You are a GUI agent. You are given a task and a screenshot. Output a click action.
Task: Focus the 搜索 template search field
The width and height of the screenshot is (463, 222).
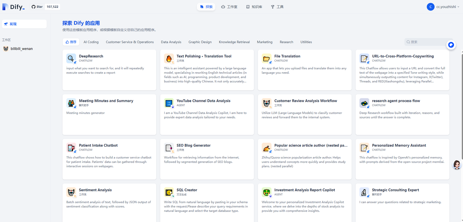click(427, 42)
